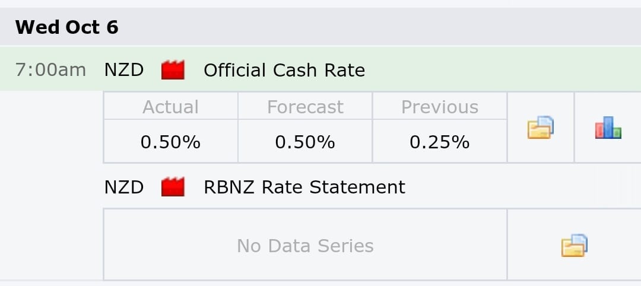Viewport: 641px width, 286px height.
Task: Click the 7:00am event time
Action: click(50, 70)
